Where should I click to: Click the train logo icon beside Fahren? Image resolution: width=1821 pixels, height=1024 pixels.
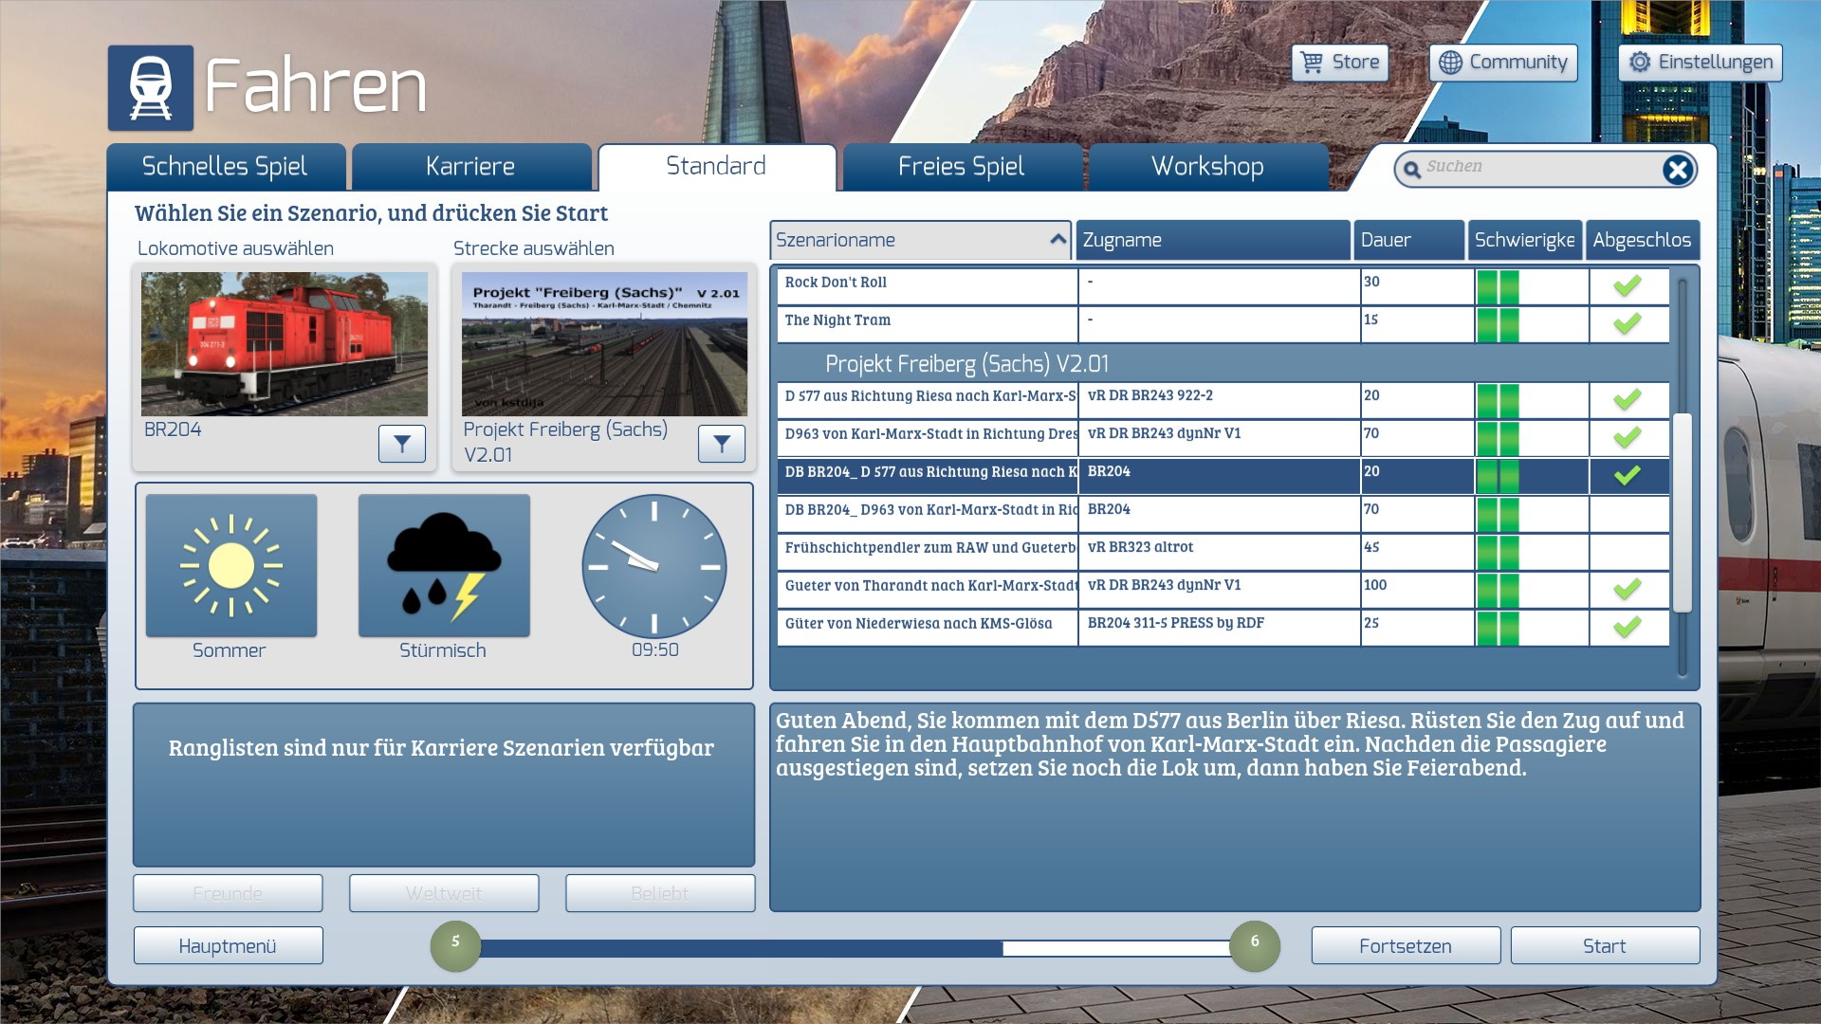click(x=150, y=87)
